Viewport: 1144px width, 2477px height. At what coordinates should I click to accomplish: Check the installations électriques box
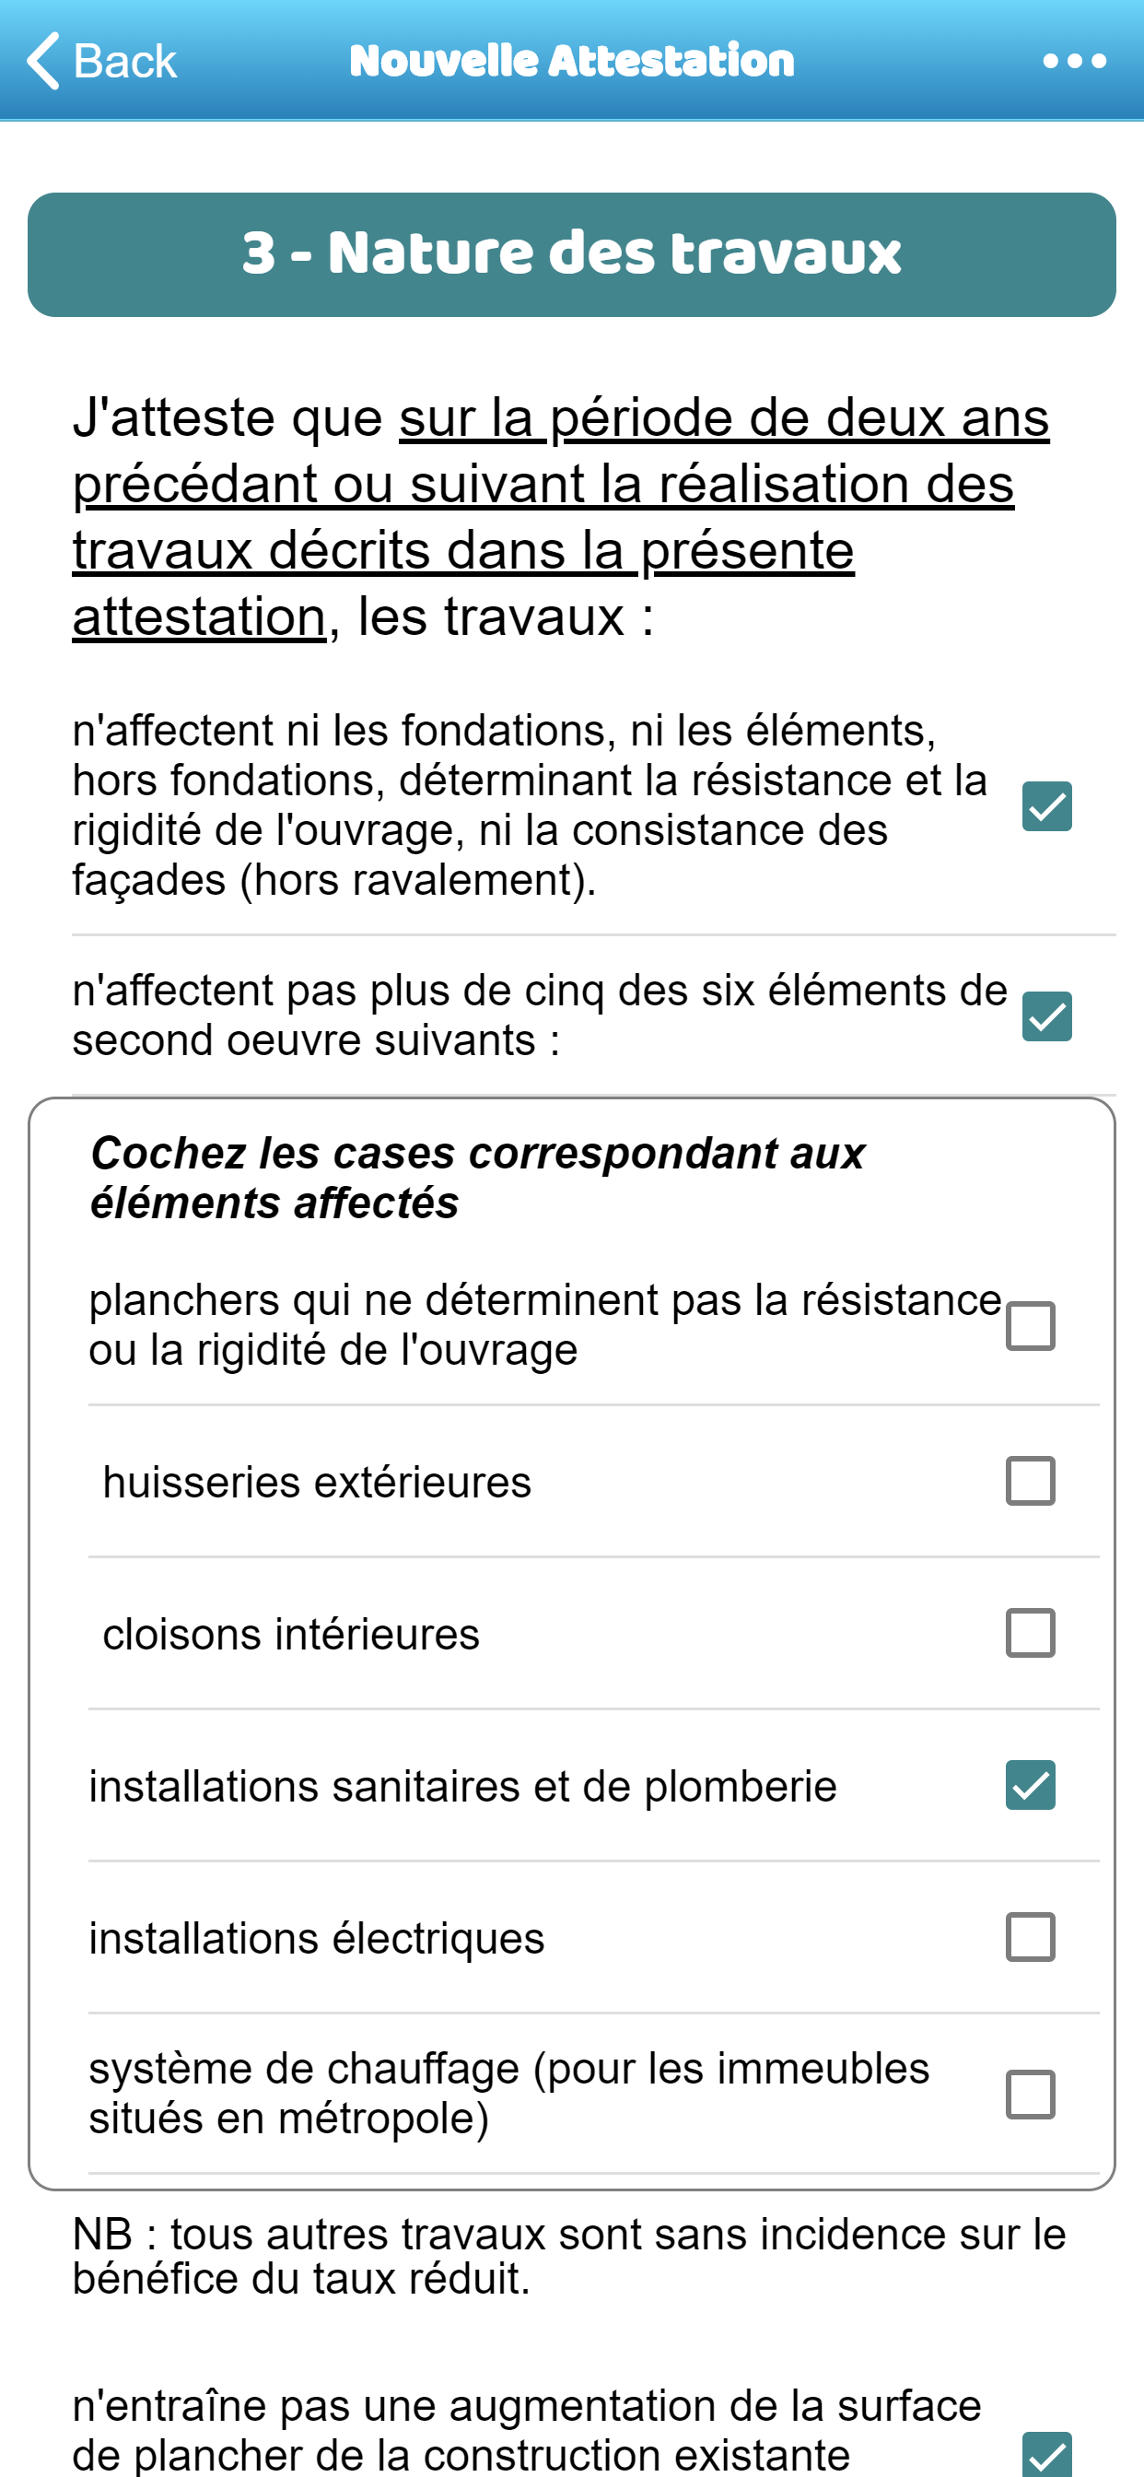(1031, 1937)
